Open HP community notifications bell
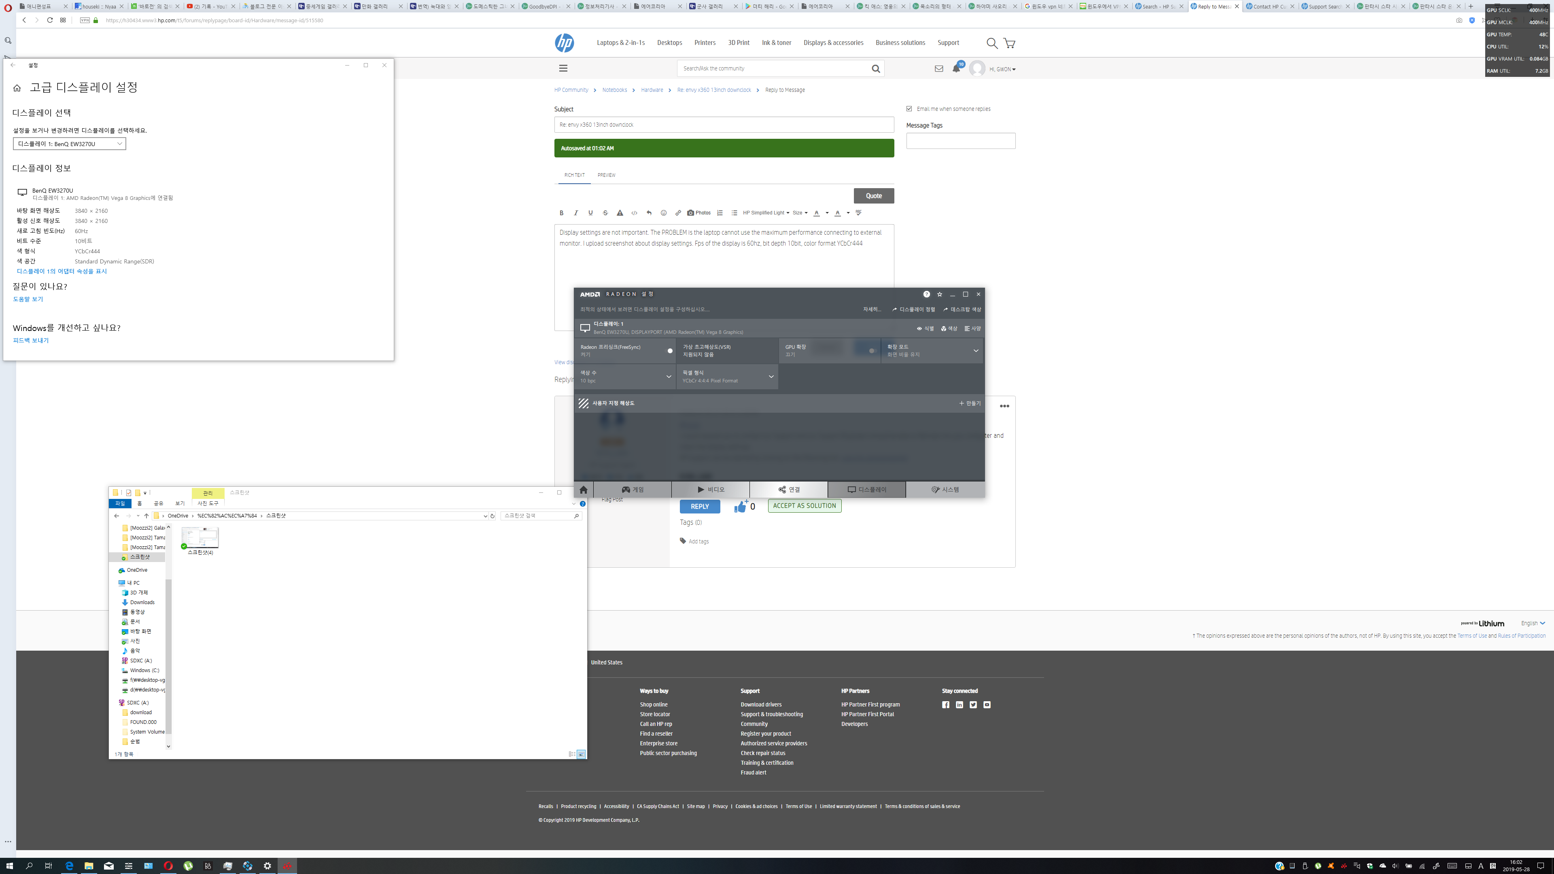Screen dimensions: 1554x874 [x=956, y=69]
